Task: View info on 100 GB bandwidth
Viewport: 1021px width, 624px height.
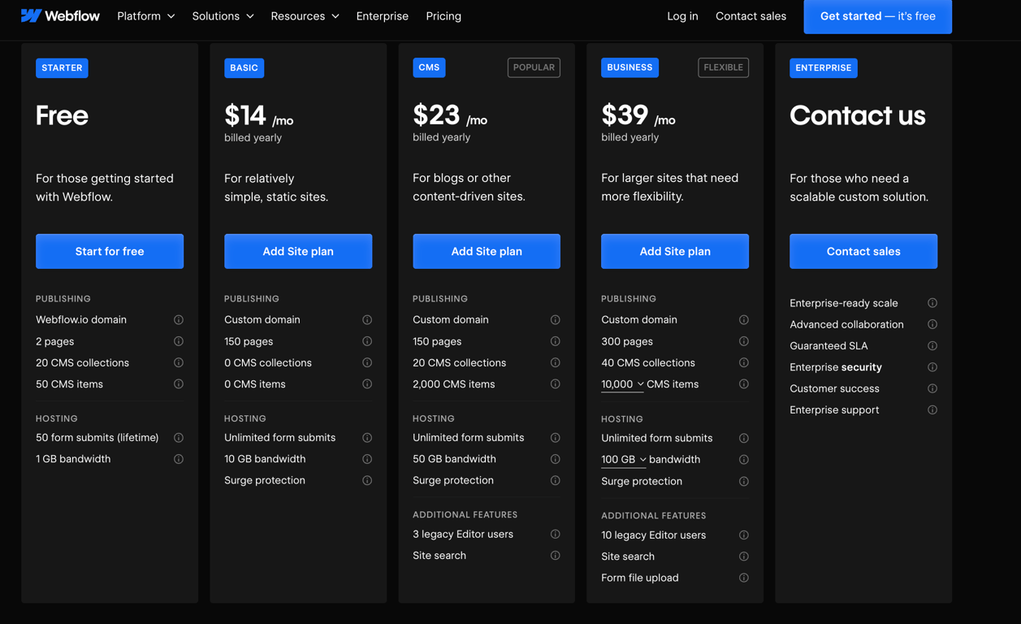Action: click(x=744, y=460)
